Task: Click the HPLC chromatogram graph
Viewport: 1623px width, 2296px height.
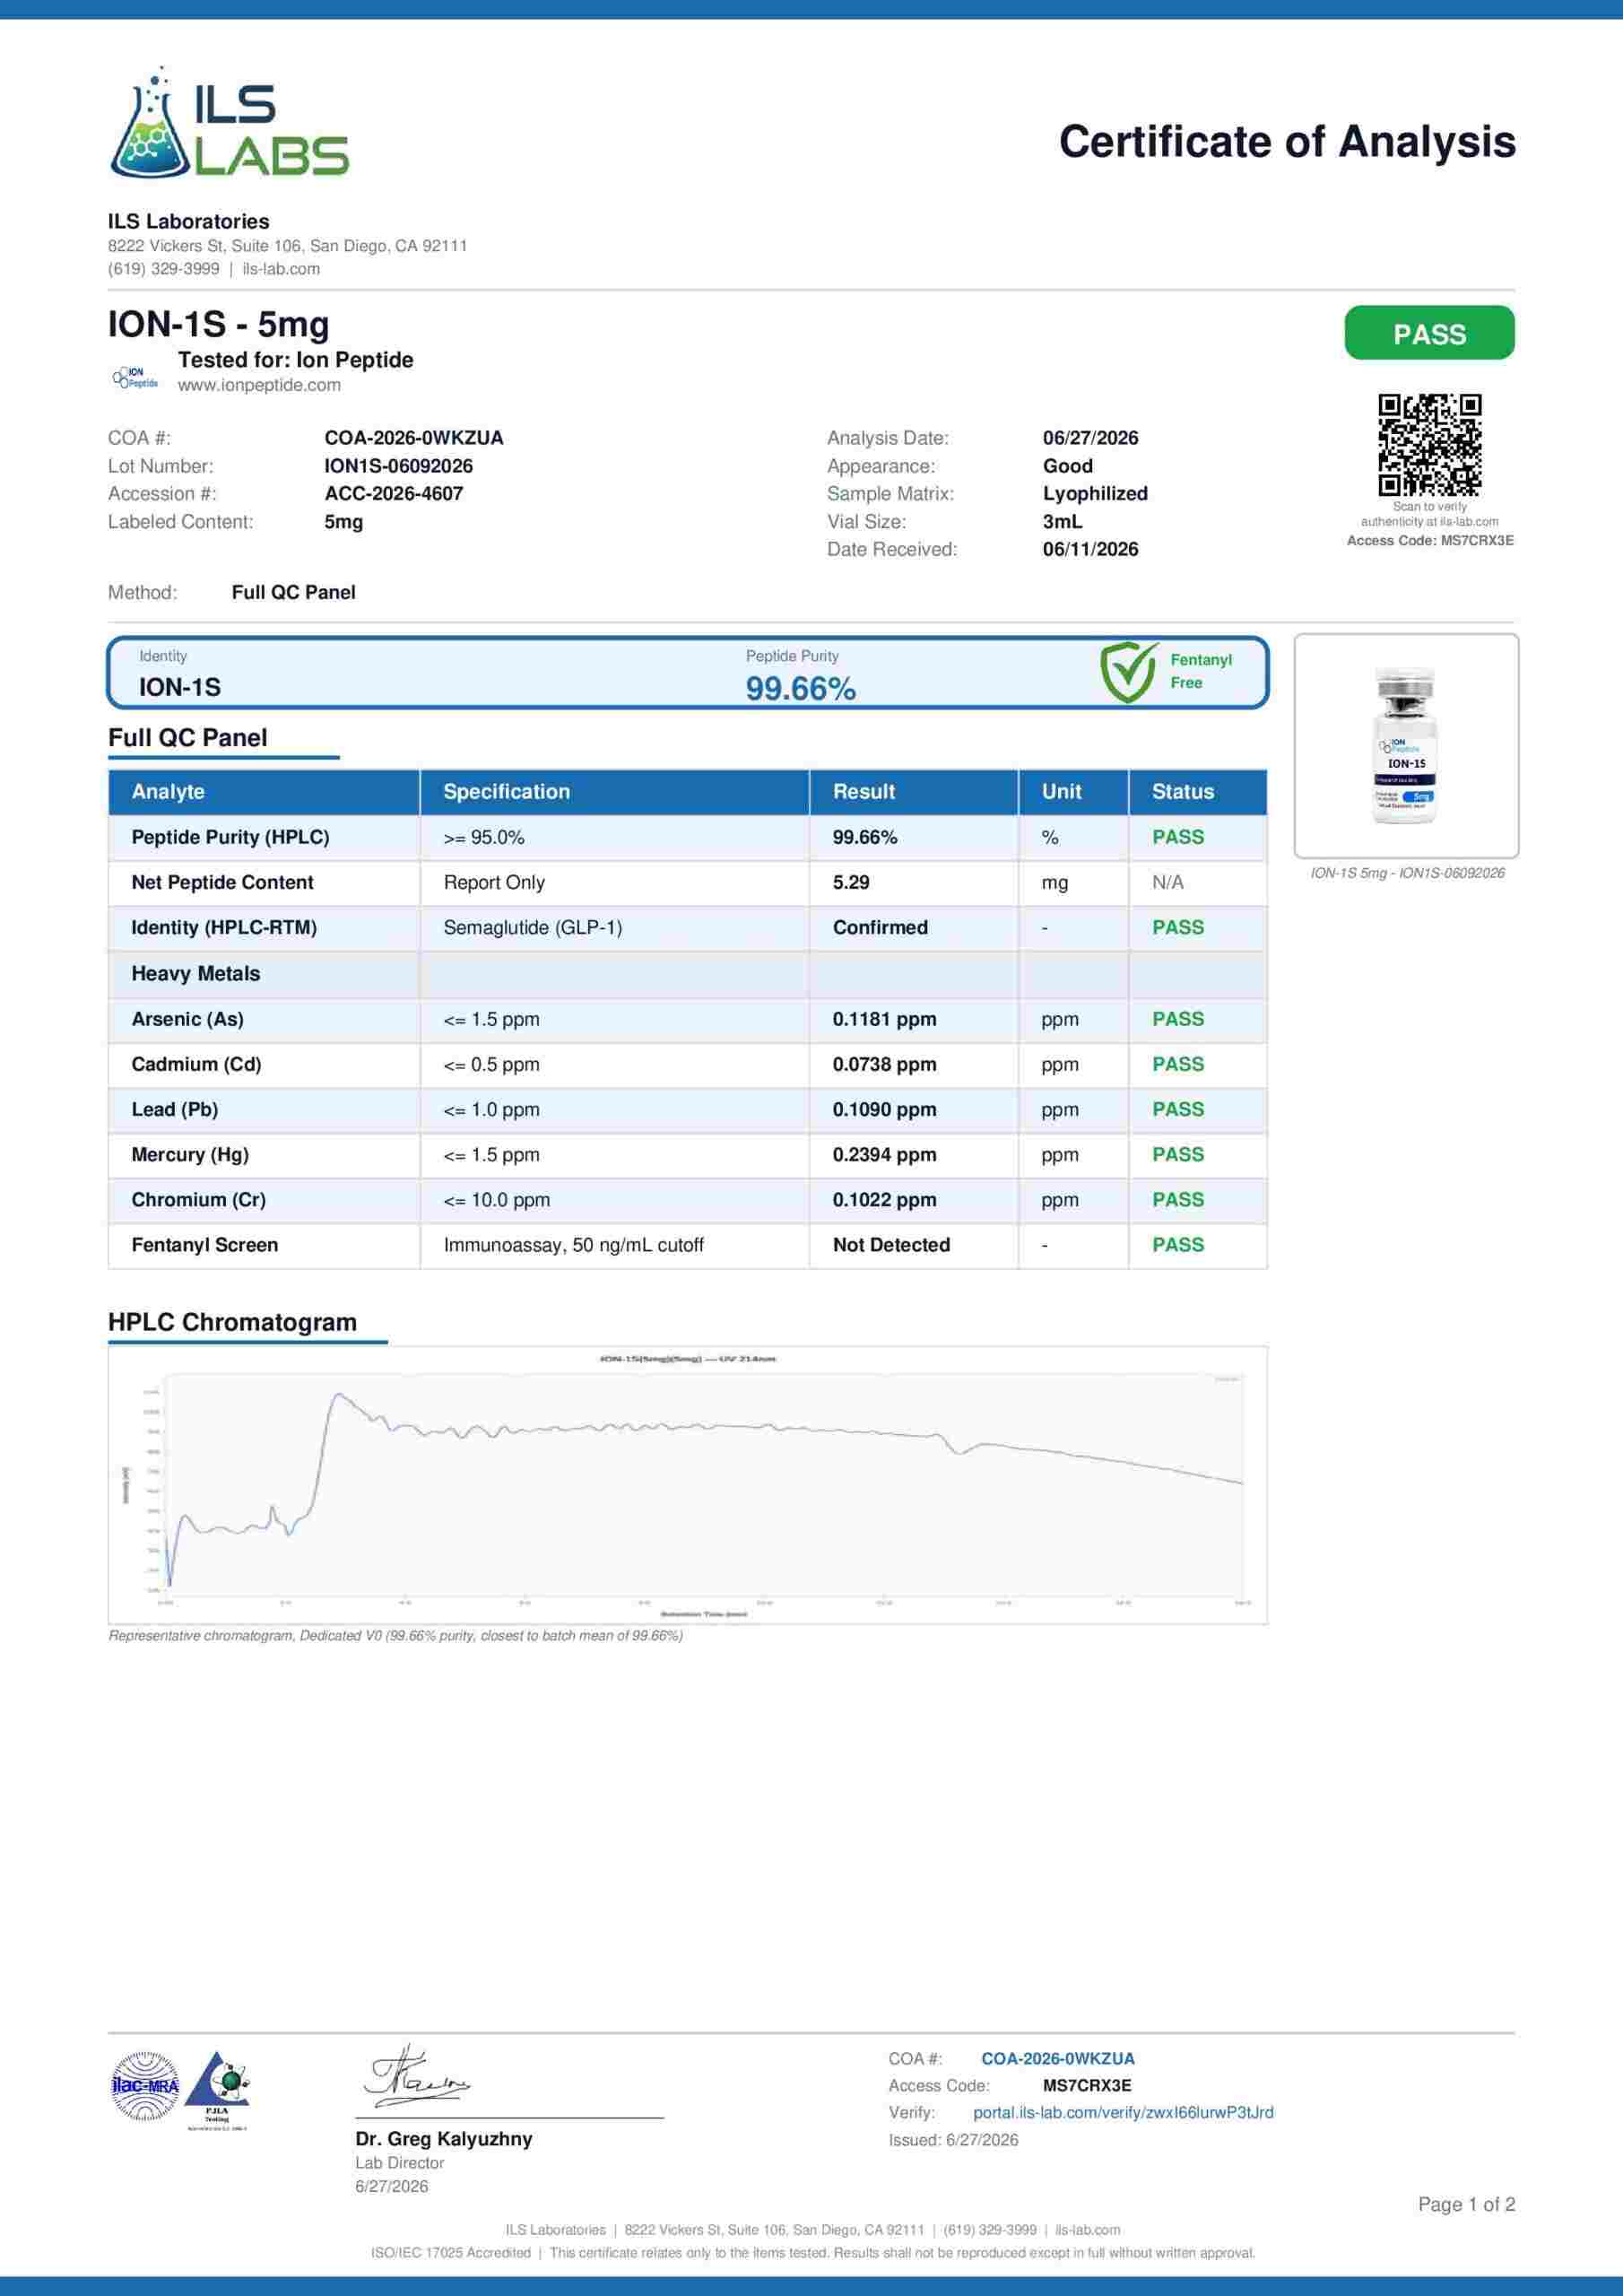Action: tap(688, 1484)
